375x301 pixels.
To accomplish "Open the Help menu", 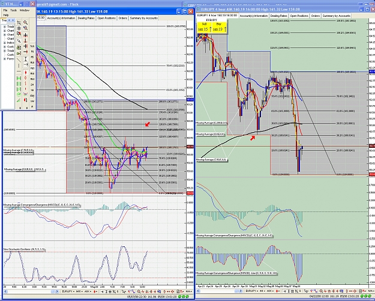I will click(6, 15).
